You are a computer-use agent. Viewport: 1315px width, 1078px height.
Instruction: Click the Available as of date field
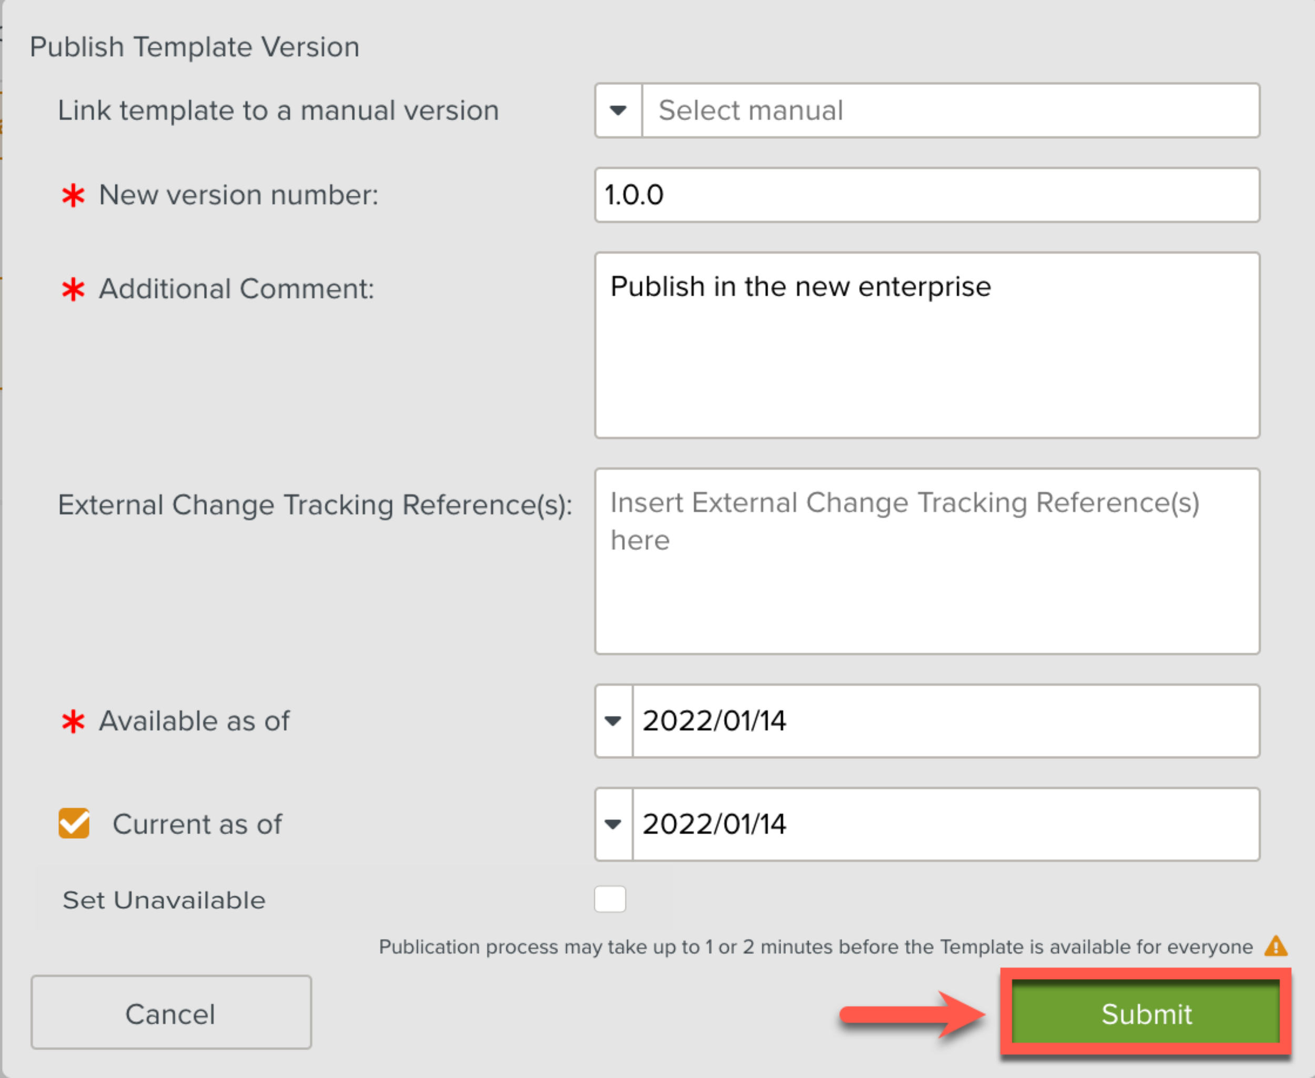[x=945, y=721]
